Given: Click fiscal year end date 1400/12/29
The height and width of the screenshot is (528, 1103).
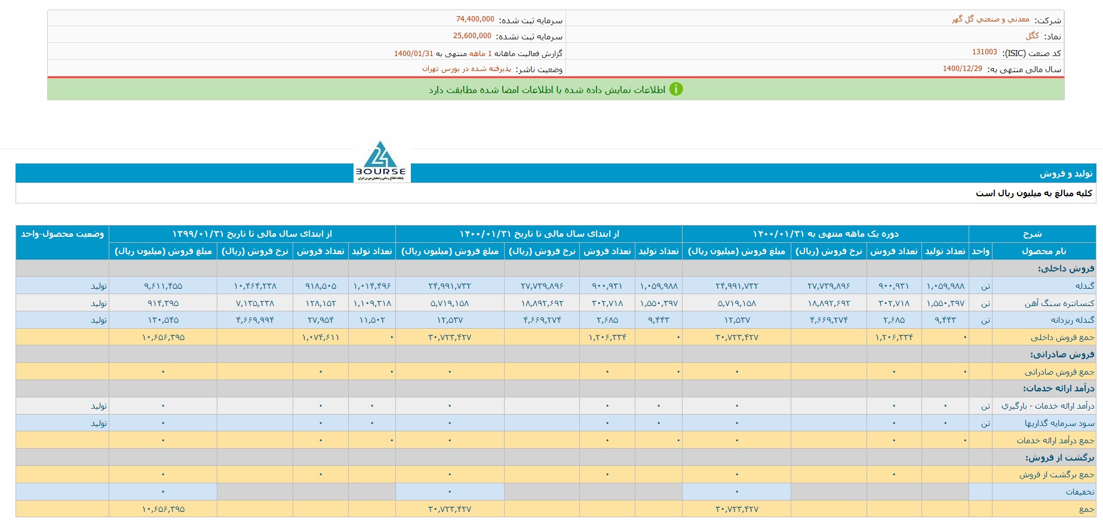Looking at the screenshot, I should pos(962,69).
